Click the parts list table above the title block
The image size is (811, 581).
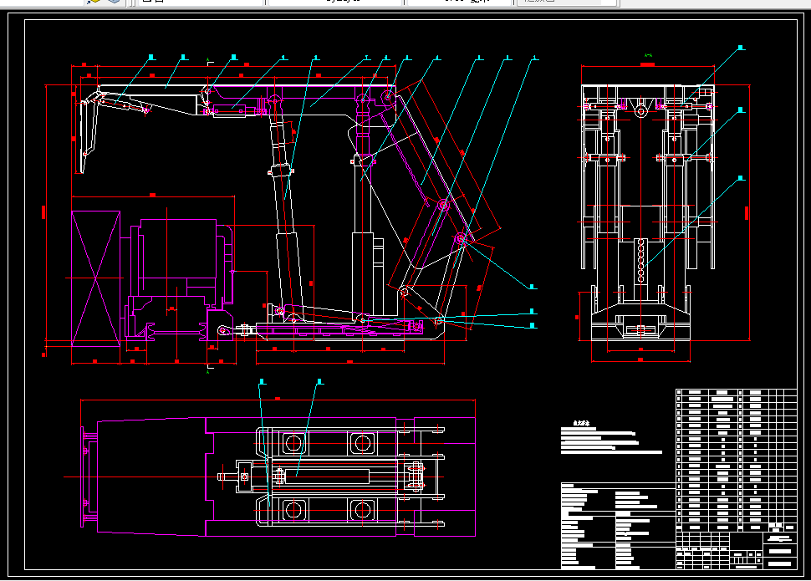736,460
